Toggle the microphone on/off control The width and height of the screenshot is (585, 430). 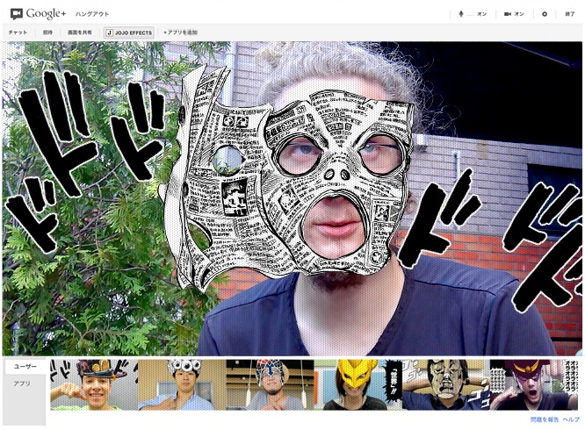tap(472, 14)
